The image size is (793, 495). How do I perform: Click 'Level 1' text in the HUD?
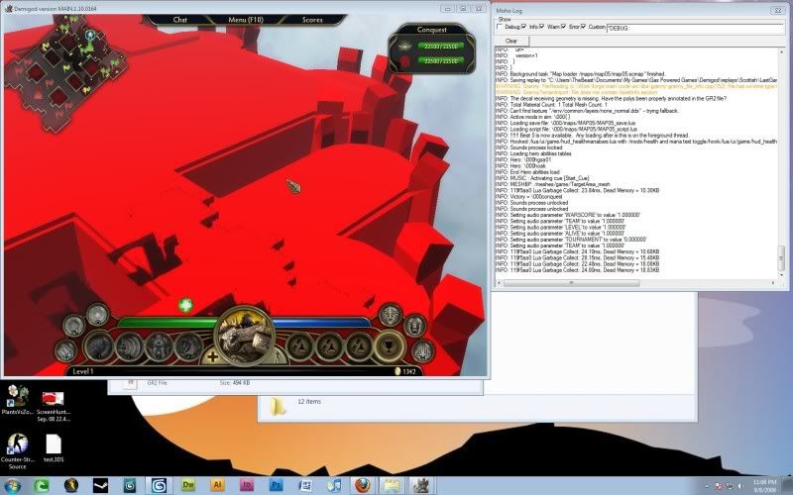pyautogui.click(x=83, y=371)
